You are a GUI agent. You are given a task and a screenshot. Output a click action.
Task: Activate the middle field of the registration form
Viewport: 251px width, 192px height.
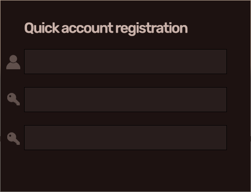coord(125,100)
